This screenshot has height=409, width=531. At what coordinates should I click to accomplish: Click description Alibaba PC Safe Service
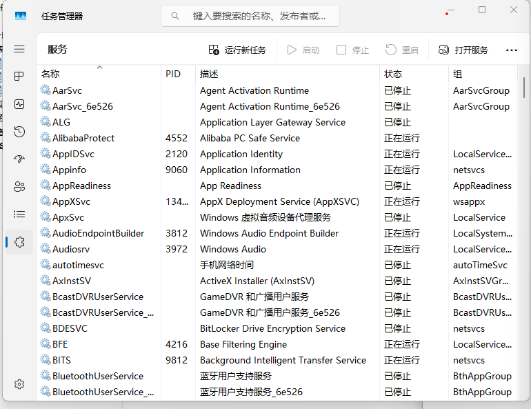pyautogui.click(x=250, y=138)
